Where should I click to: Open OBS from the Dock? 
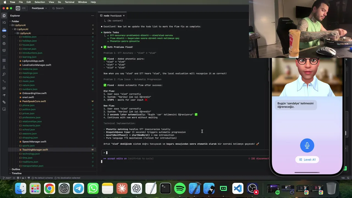[252, 189]
